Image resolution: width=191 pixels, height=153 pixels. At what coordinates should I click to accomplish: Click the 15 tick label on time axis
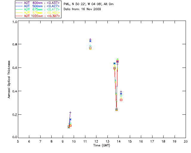pyautogui.click(x=130, y=141)
